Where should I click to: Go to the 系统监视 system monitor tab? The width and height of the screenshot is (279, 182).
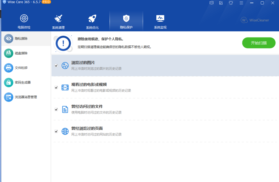tap(160, 21)
